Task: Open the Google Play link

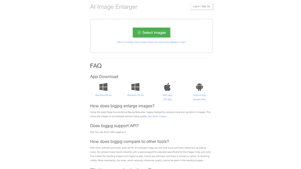Action: pos(199,99)
